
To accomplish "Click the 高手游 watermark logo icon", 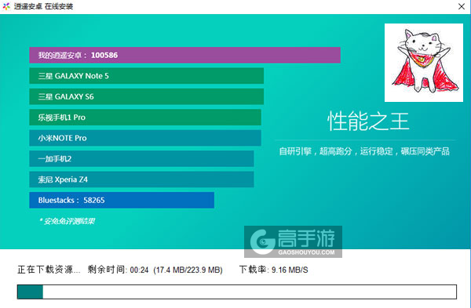I will coord(262,241).
